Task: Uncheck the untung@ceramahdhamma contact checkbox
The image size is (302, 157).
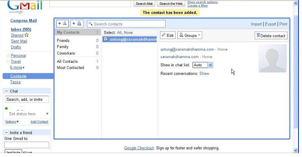Action: [x=105, y=39]
